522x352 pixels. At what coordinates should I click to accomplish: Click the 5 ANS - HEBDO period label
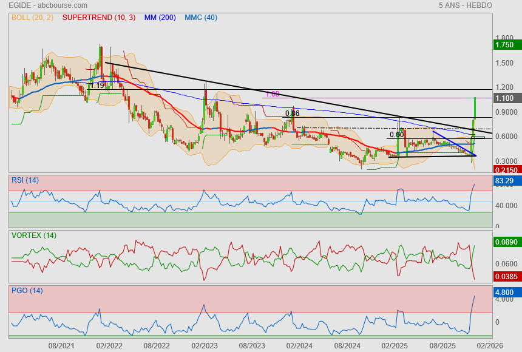[x=465, y=5]
